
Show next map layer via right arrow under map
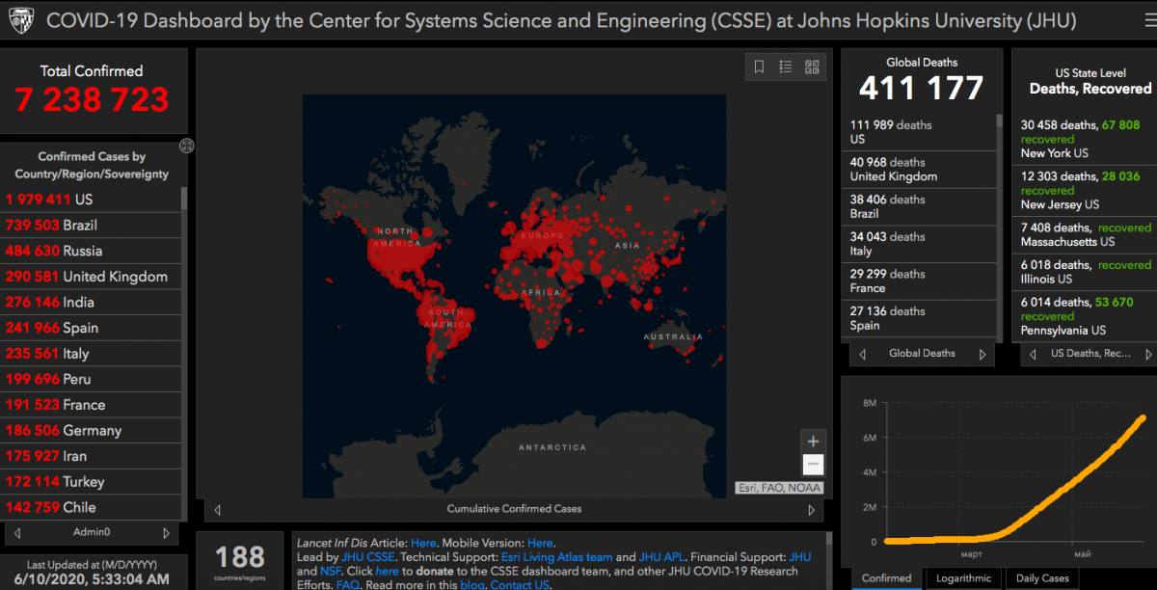(x=810, y=510)
